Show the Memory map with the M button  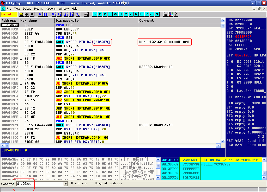coord(105,14)
